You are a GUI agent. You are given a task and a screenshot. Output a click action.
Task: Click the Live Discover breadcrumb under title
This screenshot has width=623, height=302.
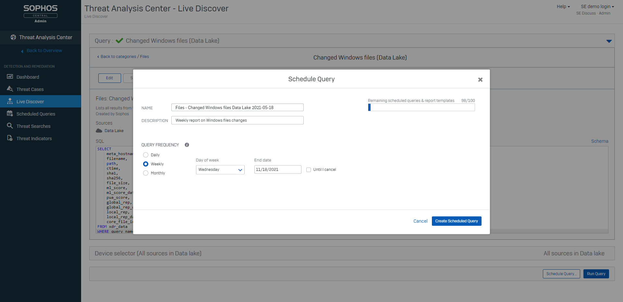pyautogui.click(x=96, y=17)
